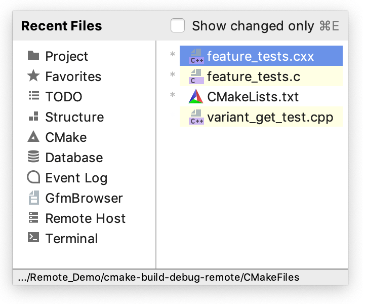Click the C++ file icon of feature_tests.cxx
Image resolution: width=366 pixels, height=304 pixels.
pyautogui.click(x=196, y=56)
